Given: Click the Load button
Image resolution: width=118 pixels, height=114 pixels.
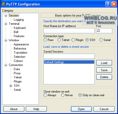Looking at the screenshot, I should [104, 63].
